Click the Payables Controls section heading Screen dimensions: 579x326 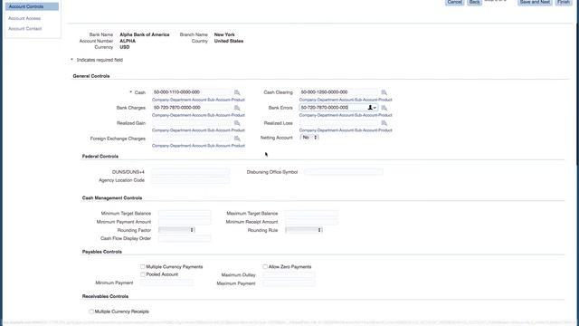coord(102,252)
